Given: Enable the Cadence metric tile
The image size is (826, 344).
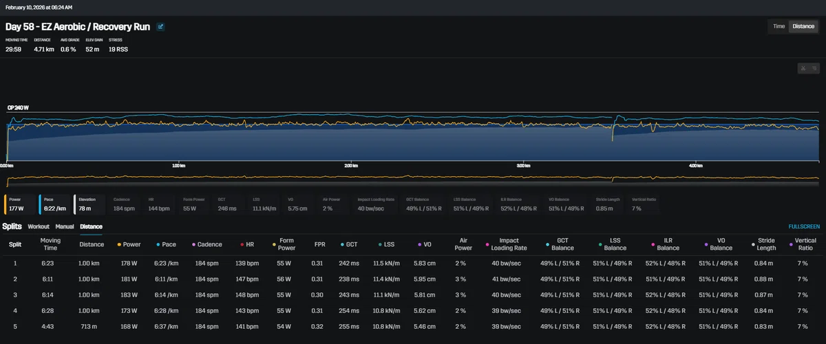Looking at the screenshot, I should (125, 204).
